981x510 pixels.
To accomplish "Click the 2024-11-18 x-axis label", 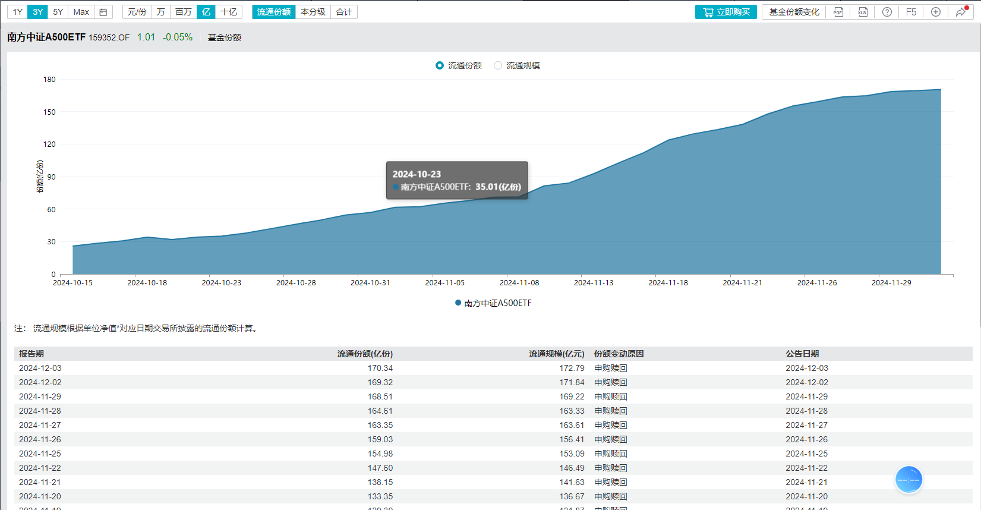I will [668, 283].
